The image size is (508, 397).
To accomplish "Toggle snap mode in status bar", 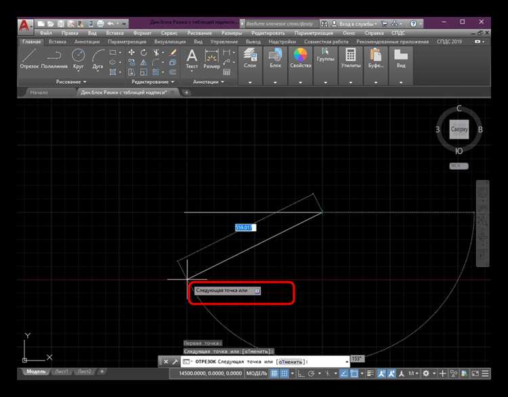I will coord(284,373).
